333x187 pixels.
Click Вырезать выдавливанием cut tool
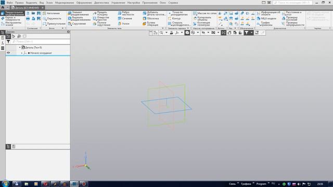(x=79, y=19)
